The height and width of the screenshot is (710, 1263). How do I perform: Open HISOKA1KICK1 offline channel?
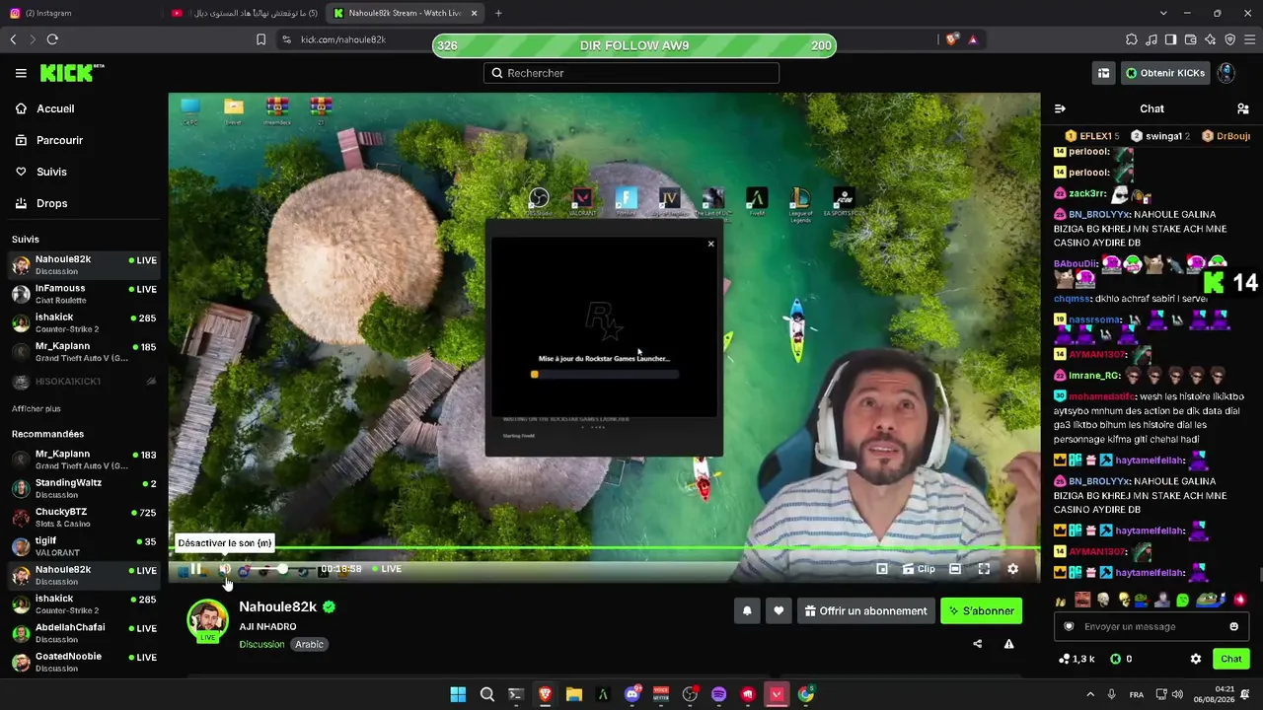pos(84,382)
